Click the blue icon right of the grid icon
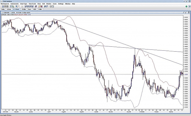The width and height of the screenshot is (191, 116). (x=47, y=6)
